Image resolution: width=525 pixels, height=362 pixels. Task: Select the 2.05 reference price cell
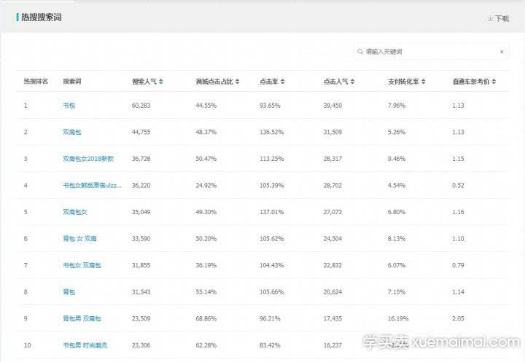pos(458,318)
